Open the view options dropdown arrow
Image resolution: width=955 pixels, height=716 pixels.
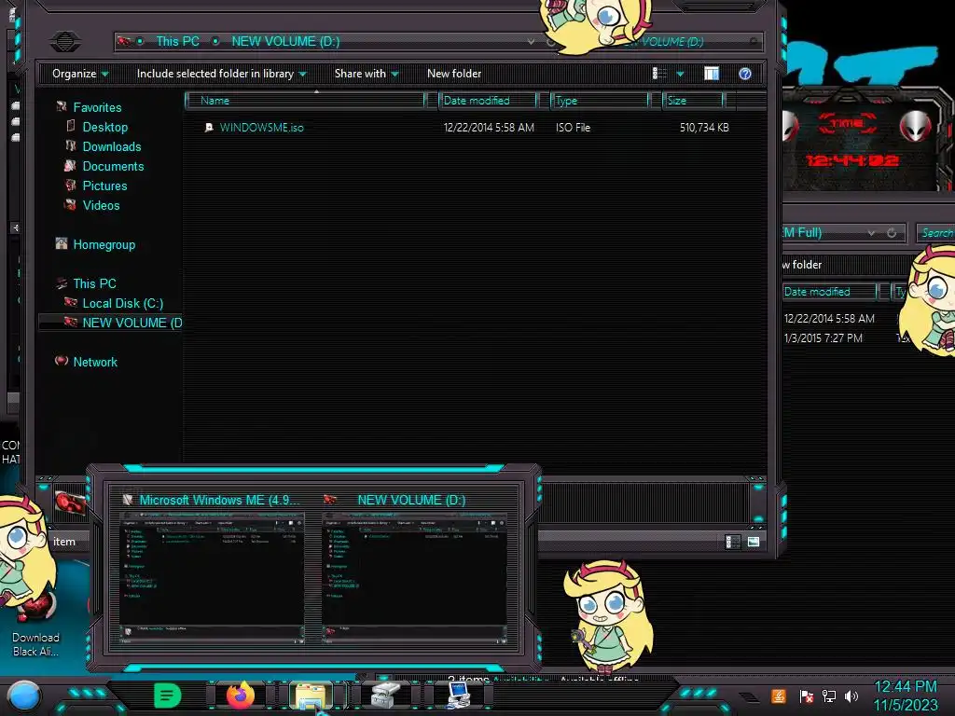tap(680, 75)
